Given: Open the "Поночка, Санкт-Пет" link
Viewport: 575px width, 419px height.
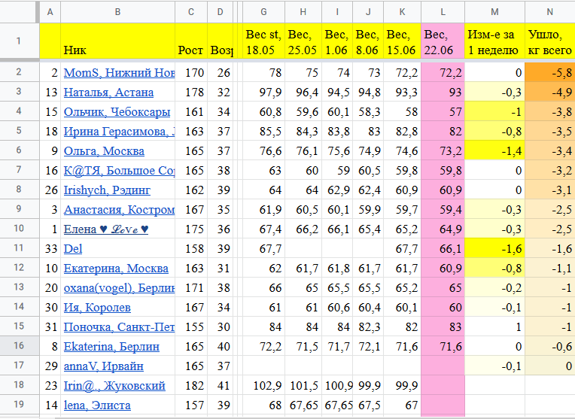Looking at the screenshot, I should 119,327.
